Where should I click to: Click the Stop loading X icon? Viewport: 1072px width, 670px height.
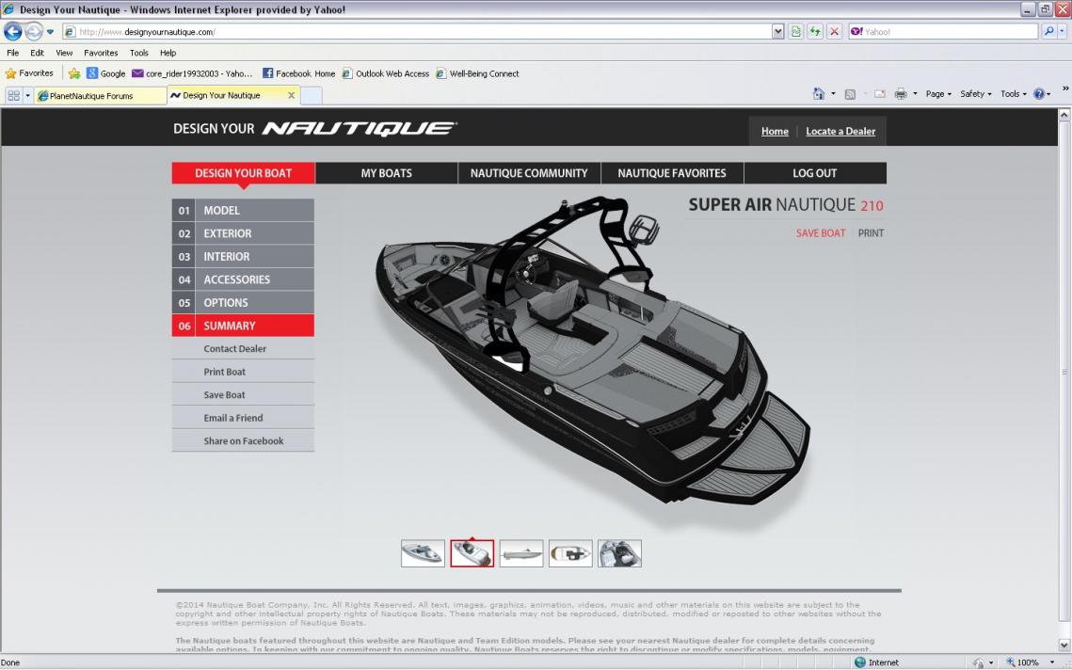click(834, 31)
